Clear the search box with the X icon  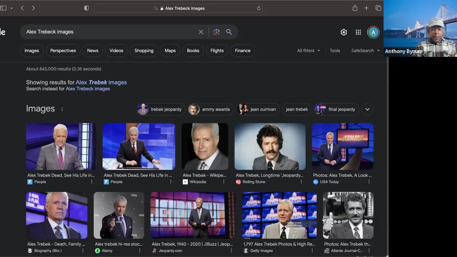[x=201, y=32]
